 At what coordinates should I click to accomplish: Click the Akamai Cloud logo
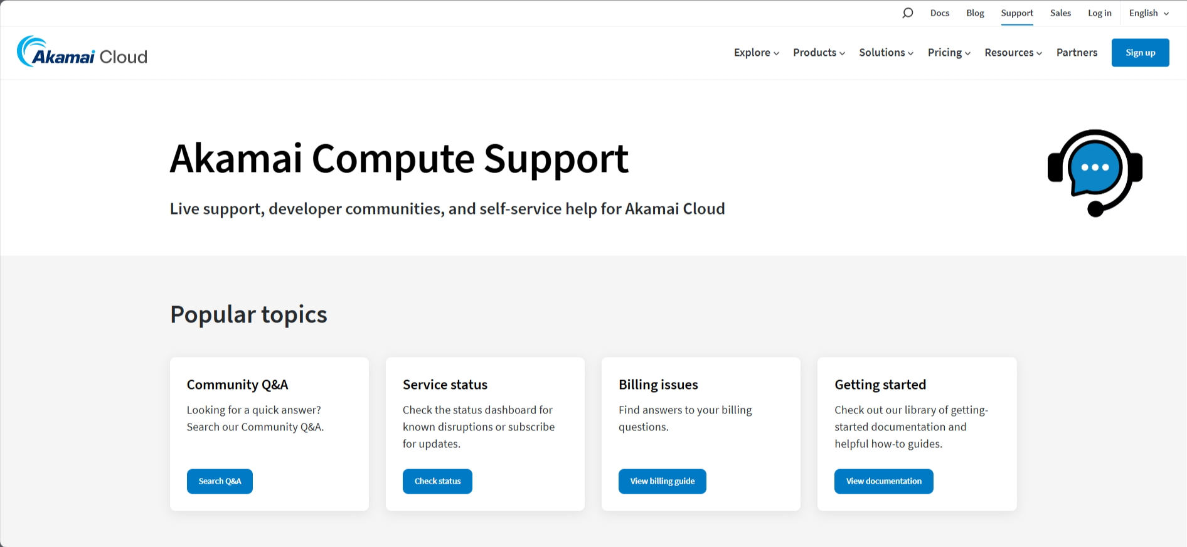pos(82,51)
